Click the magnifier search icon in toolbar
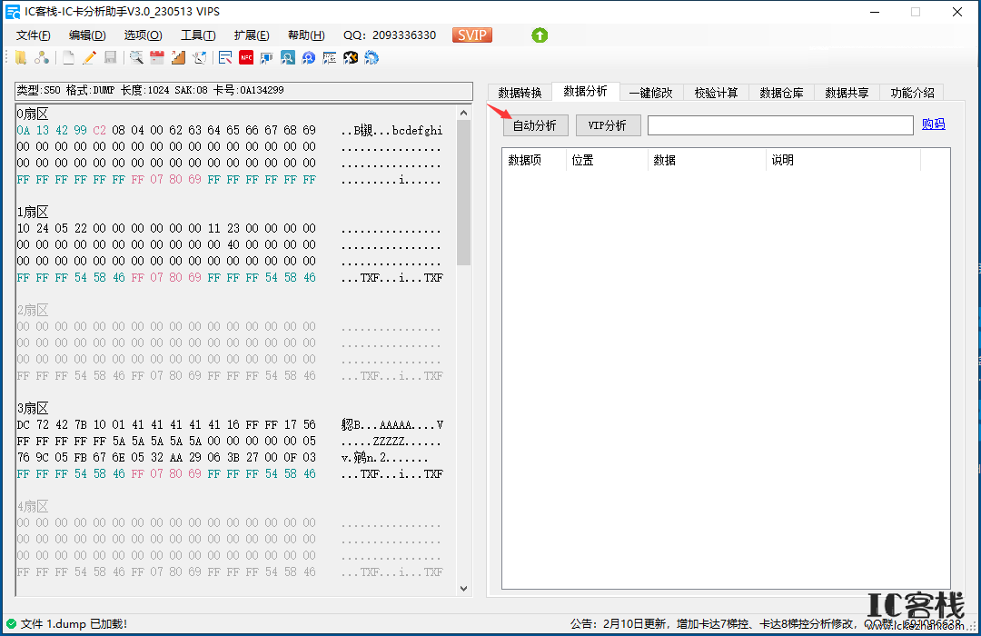Screen dimensions: 981x636 [135, 57]
